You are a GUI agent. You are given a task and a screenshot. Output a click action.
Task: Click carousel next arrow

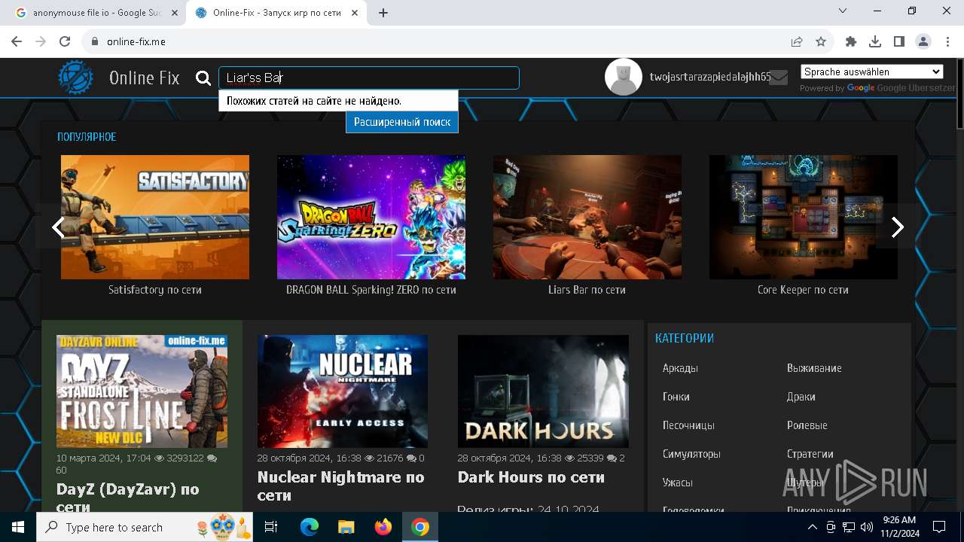tap(897, 227)
